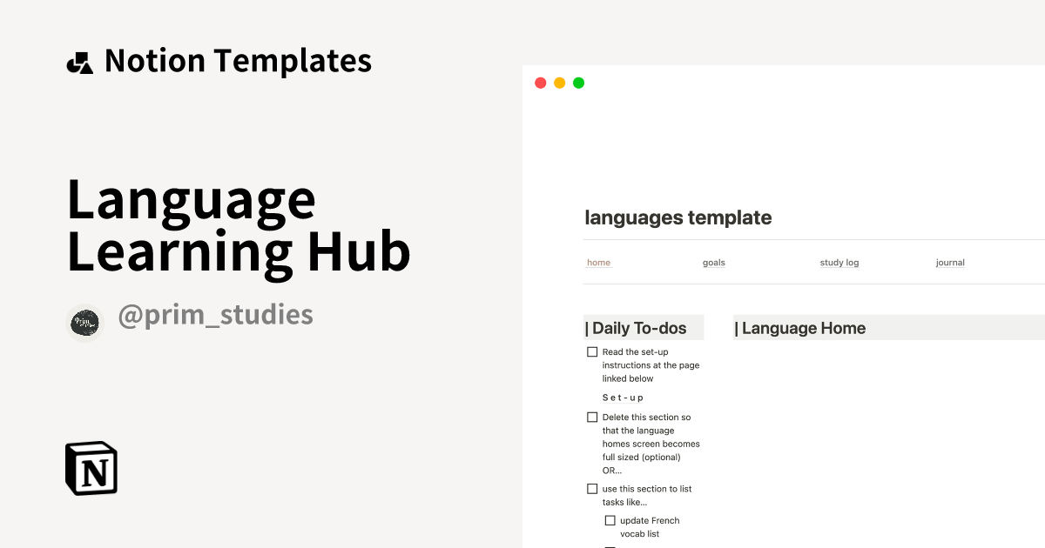Click the yellow traffic light dot
The width and height of the screenshot is (1045, 548).
click(558, 82)
